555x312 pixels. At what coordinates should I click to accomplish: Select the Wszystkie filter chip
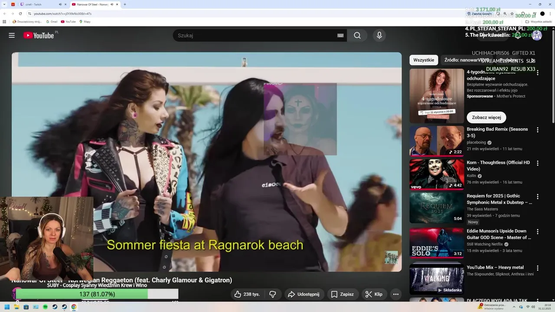[424, 60]
